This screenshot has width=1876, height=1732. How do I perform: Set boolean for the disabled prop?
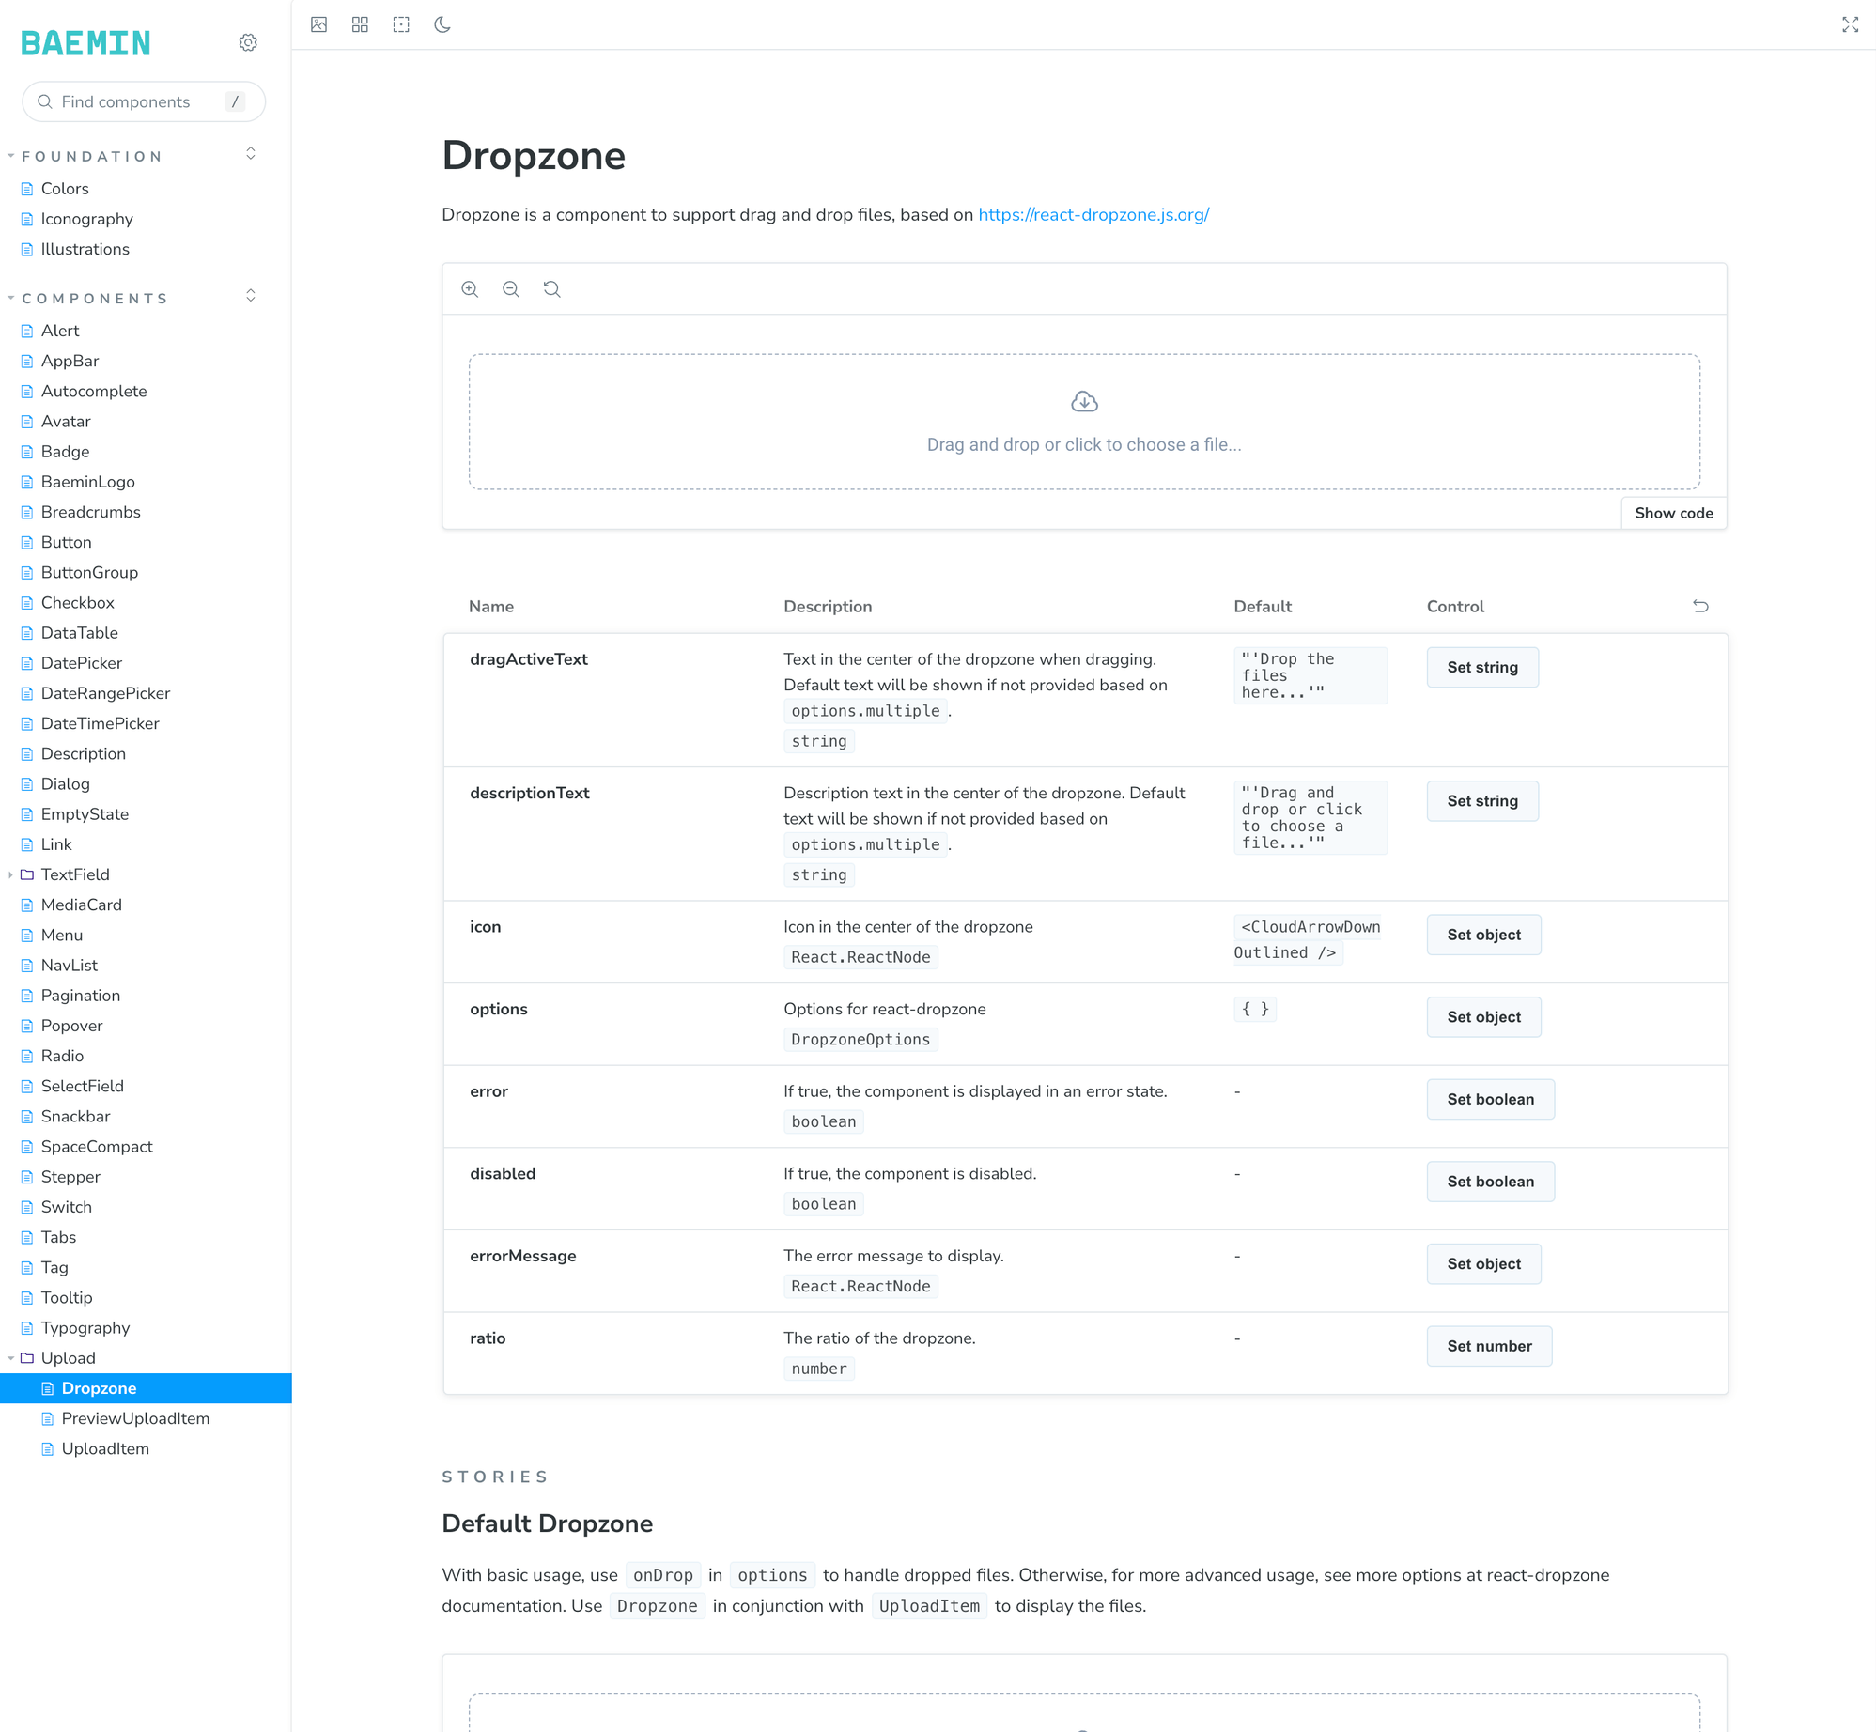(x=1490, y=1182)
